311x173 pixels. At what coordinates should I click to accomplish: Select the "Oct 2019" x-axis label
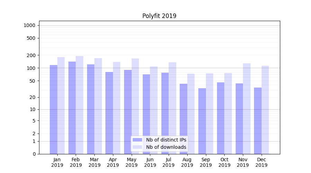pyautogui.click(x=224, y=162)
